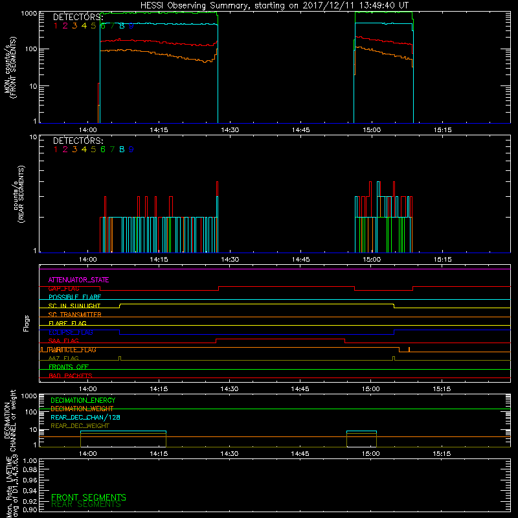Select the REAR_DEC_WEIGHT legend label
This screenshot has height=518, width=518.
pos(80,426)
